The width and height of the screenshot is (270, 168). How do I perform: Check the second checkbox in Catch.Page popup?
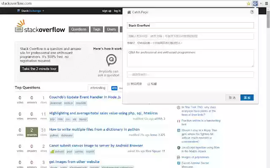149,84
